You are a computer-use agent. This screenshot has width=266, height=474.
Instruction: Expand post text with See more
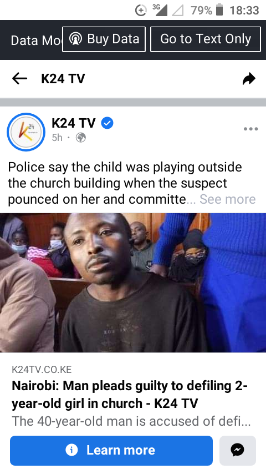[228, 199]
